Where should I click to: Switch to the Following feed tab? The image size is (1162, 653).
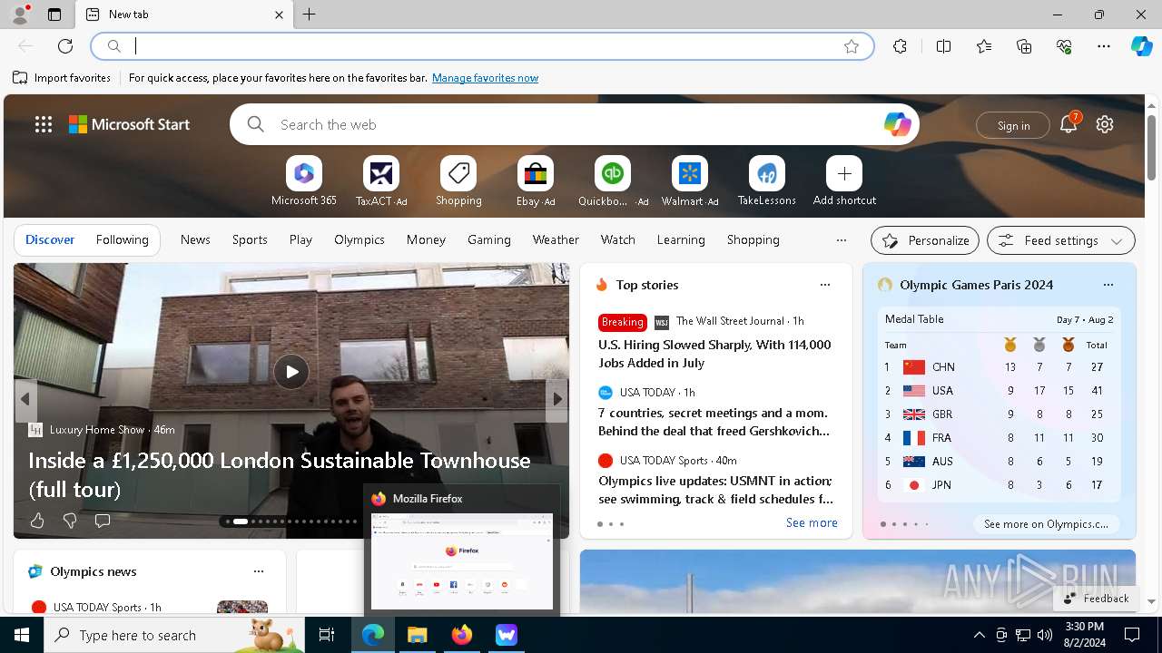coord(122,239)
